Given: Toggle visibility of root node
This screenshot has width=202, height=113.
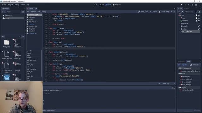Looking at the screenshot, I should point(199,15).
